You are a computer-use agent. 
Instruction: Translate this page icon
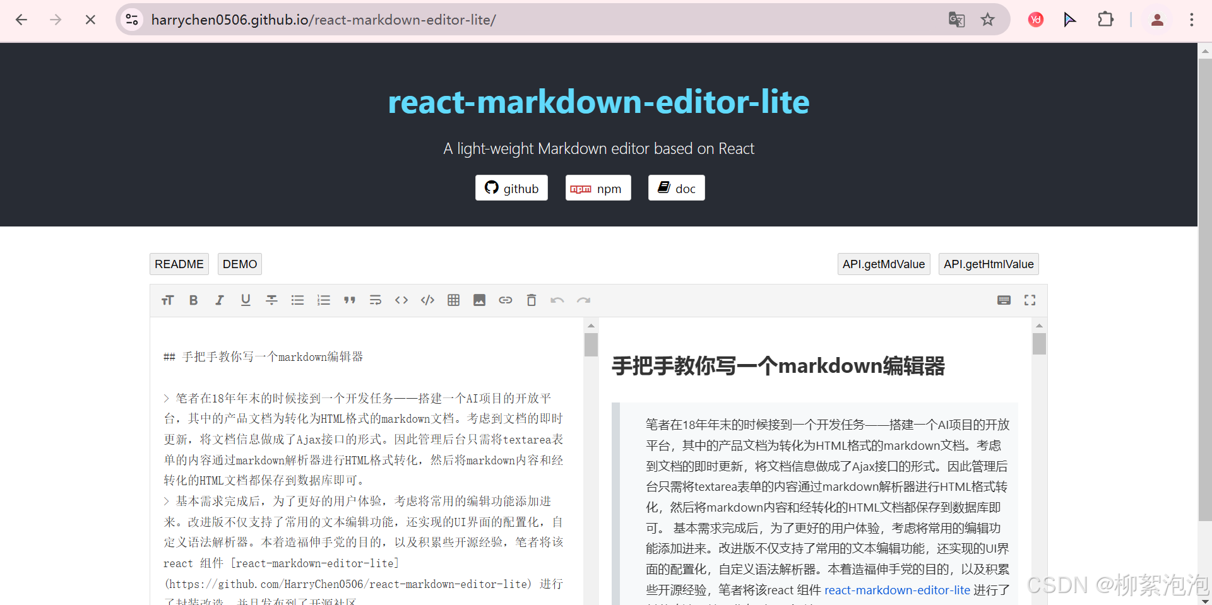point(956,20)
